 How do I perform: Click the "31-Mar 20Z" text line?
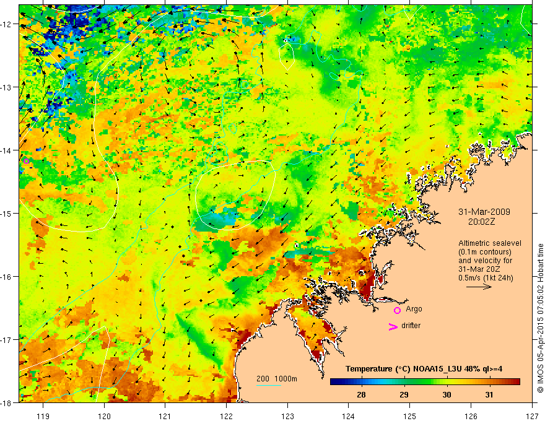coord(479,269)
